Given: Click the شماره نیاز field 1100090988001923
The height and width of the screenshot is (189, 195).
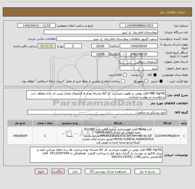Looking at the screenshot, I should (x=139, y=26).
